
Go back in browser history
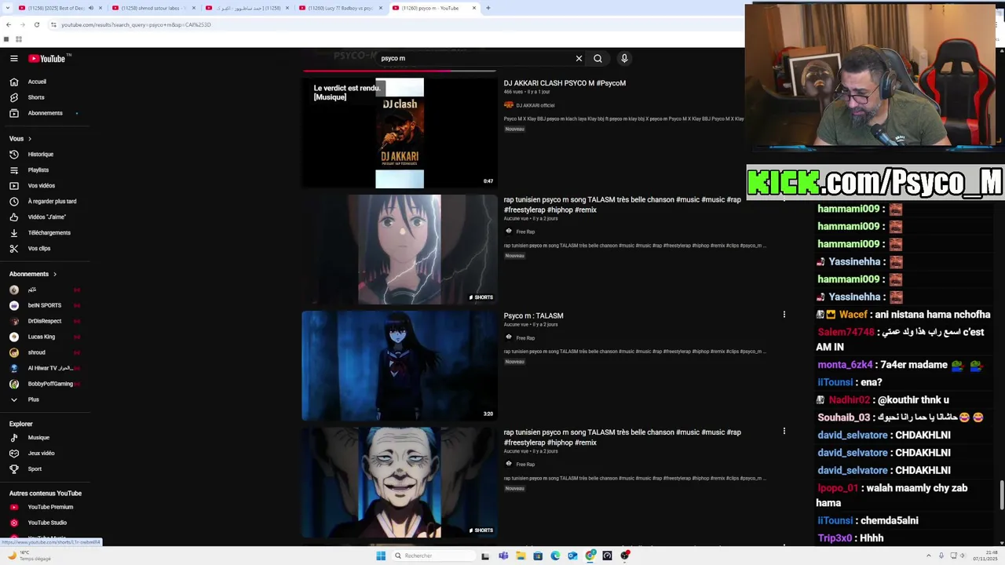click(x=9, y=24)
